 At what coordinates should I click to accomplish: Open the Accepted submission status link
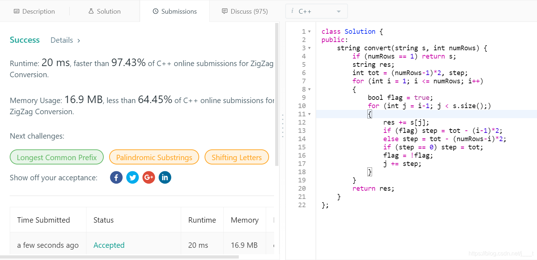click(109, 245)
